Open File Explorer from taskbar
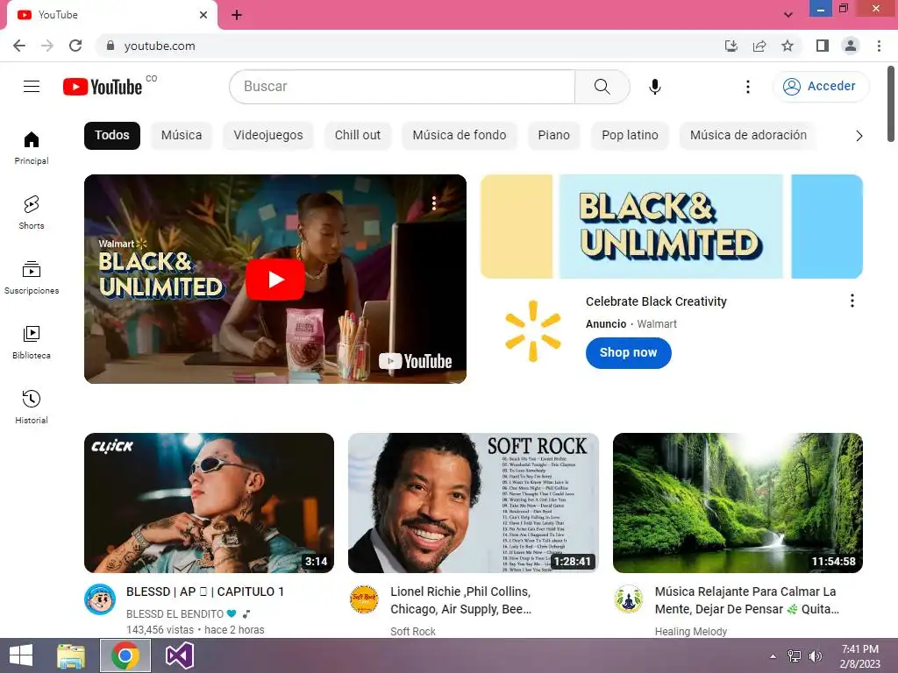 (x=71, y=655)
